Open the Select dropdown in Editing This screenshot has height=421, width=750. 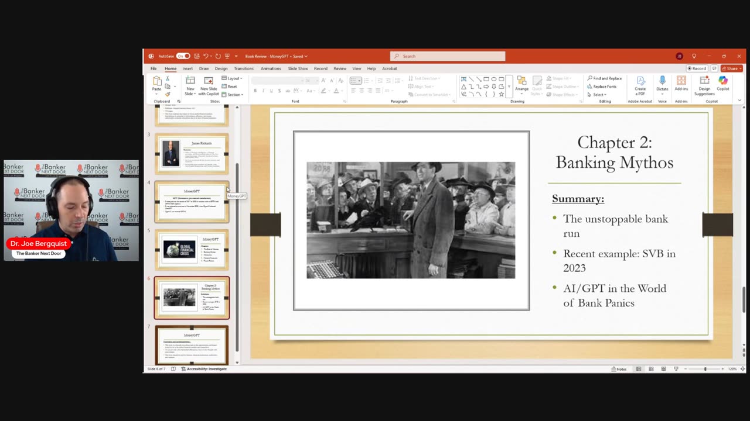point(597,95)
